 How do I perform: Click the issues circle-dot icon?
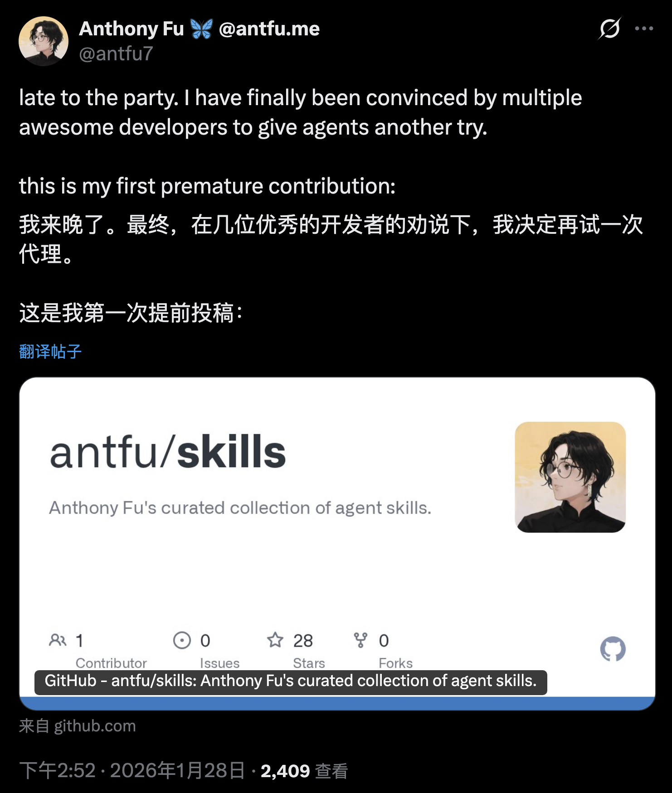tap(182, 640)
